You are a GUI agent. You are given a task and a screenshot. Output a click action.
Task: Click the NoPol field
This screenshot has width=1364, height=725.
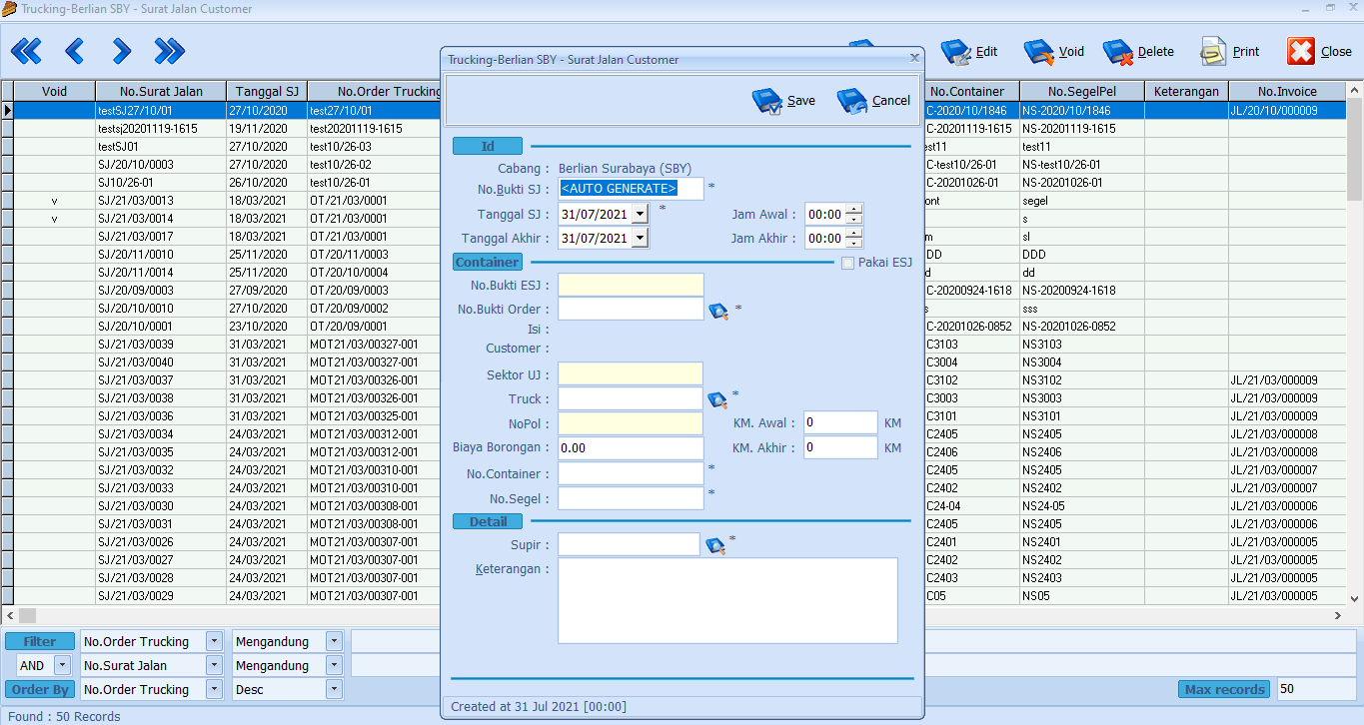pos(631,423)
